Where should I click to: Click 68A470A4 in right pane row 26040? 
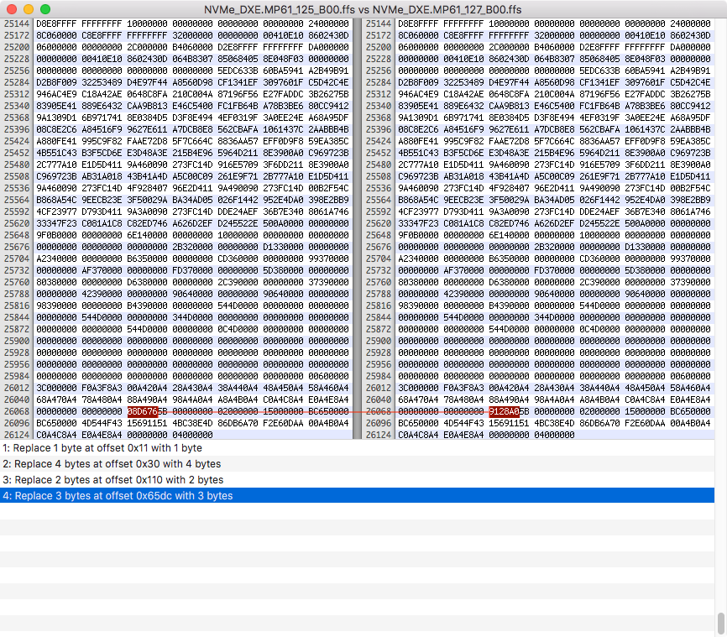pos(418,399)
